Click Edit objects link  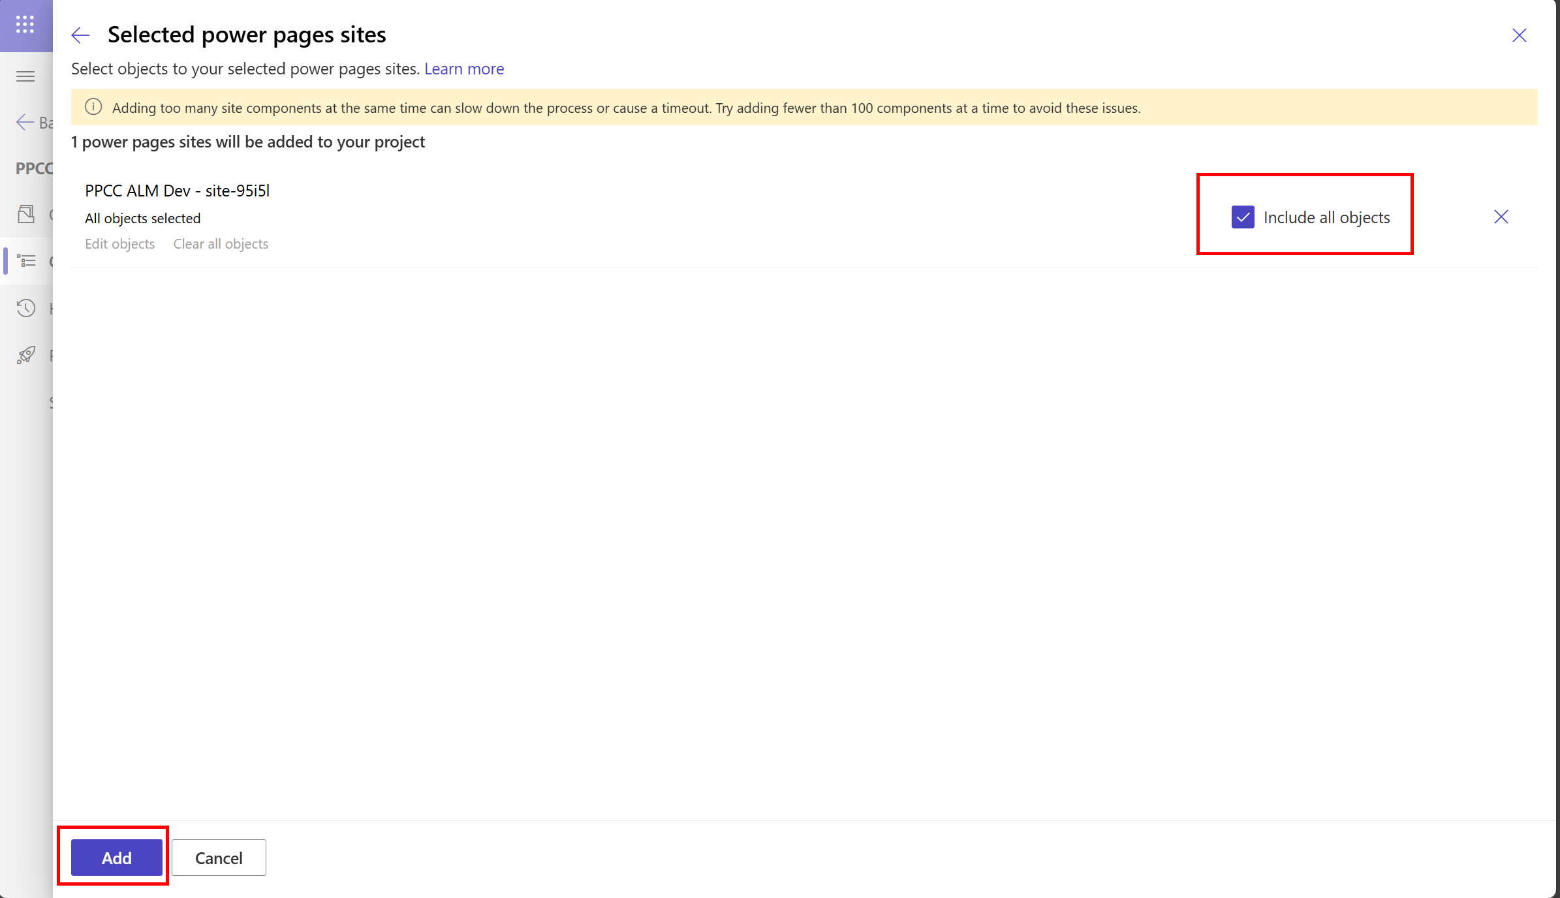[119, 243]
